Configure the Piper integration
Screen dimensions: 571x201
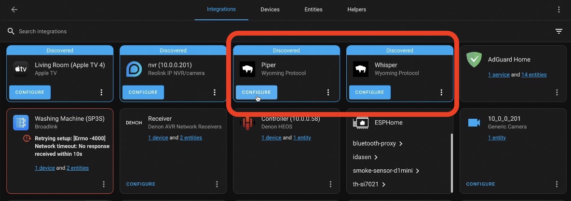(x=257, y=92)
